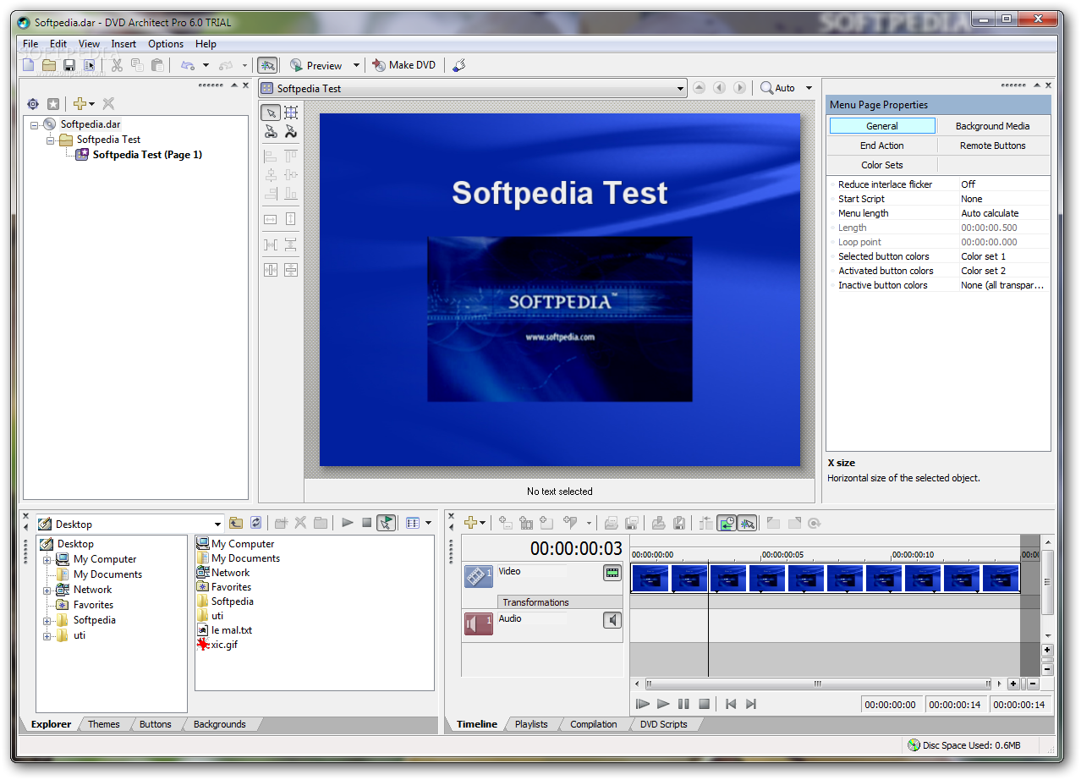Screen dimensions: 1081x780
Task: Play the timeline with the play button
Action: [x=663, y=704]
